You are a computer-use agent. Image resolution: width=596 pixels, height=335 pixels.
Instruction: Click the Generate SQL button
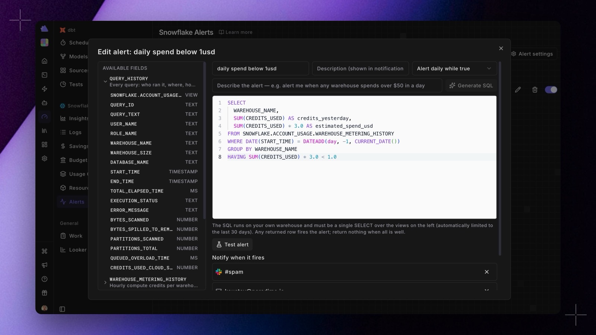pyautogui.click(x=471, y=86)
